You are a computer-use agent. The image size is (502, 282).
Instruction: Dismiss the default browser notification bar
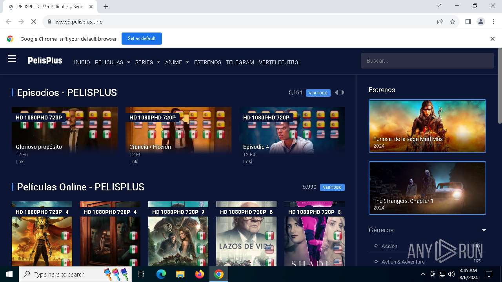pos(493,39)
